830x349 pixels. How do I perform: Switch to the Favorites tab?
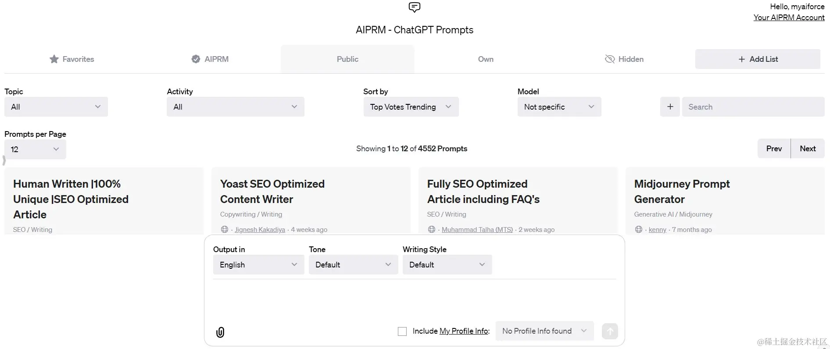[x=72, y=59]
